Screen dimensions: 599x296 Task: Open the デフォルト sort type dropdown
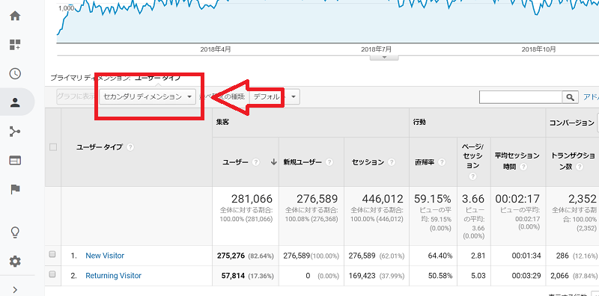tap(274, 97)
